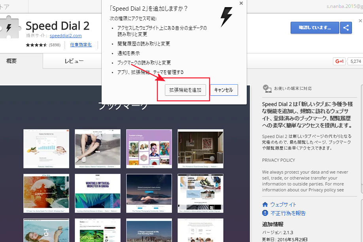Click the PRIVACY POLICY heading
This screenshot has width=363, height=242.
(278, 160)
